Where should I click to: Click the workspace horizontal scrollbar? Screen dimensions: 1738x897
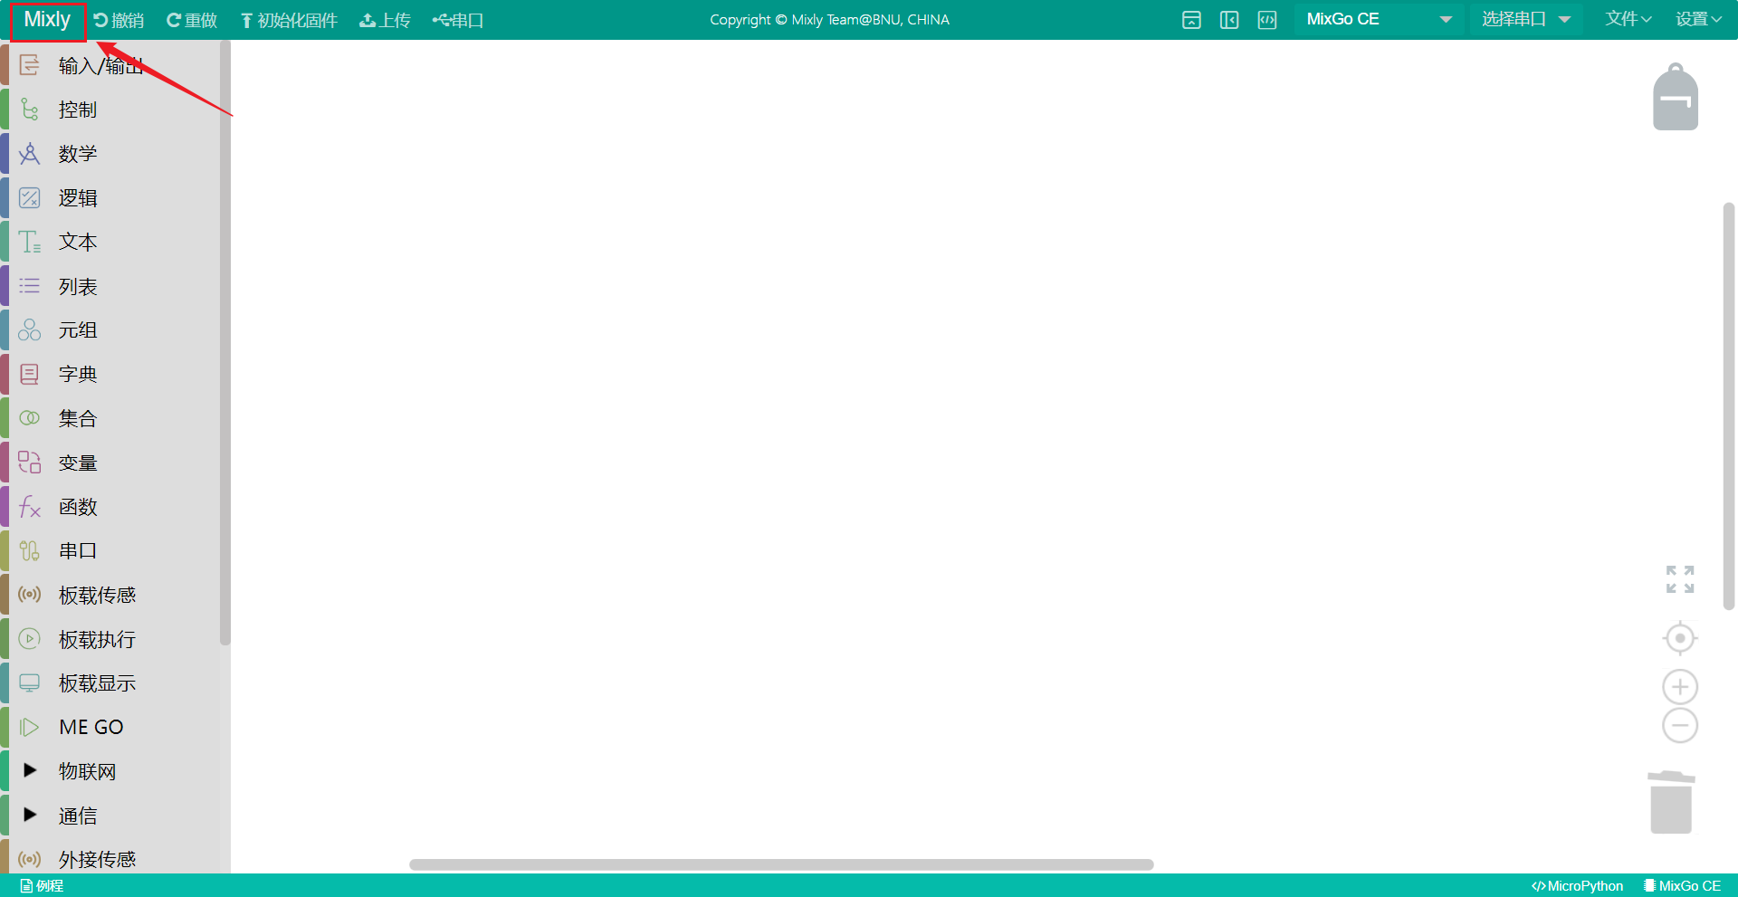pos(781,864)
